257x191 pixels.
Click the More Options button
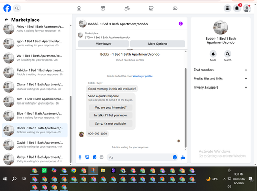pos(157,44)
